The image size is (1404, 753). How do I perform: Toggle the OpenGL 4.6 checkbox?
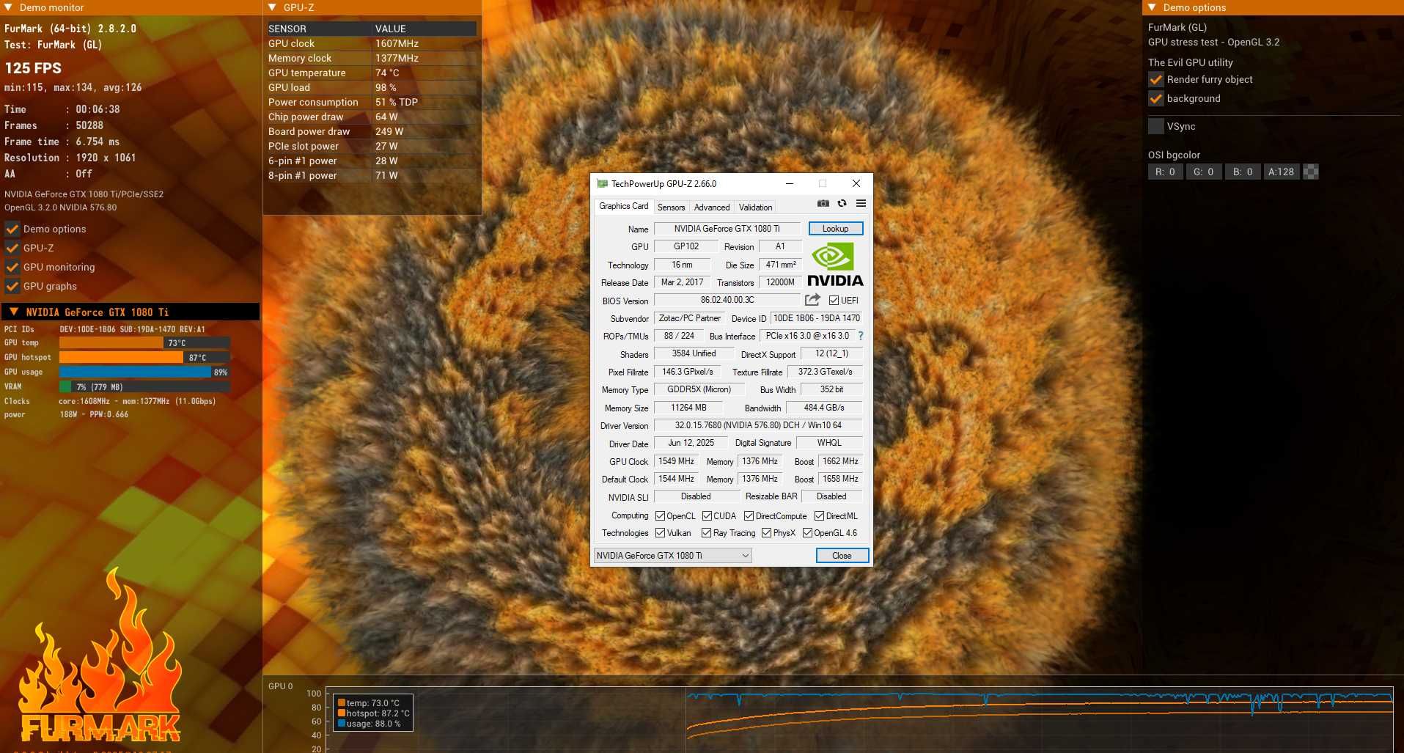click(807, 533)
